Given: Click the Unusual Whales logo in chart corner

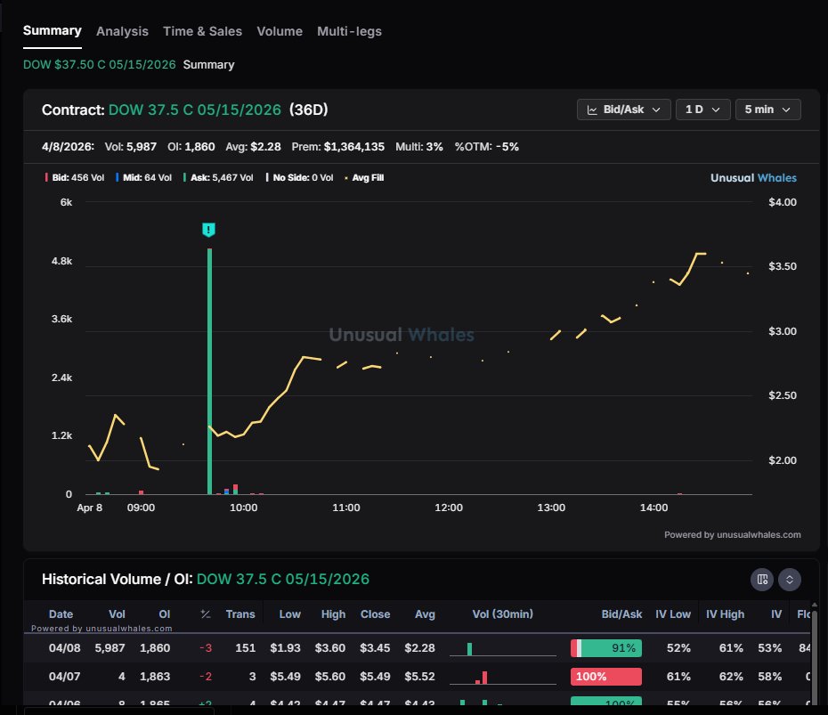Looking at the screenshot, I should (753, 178).
